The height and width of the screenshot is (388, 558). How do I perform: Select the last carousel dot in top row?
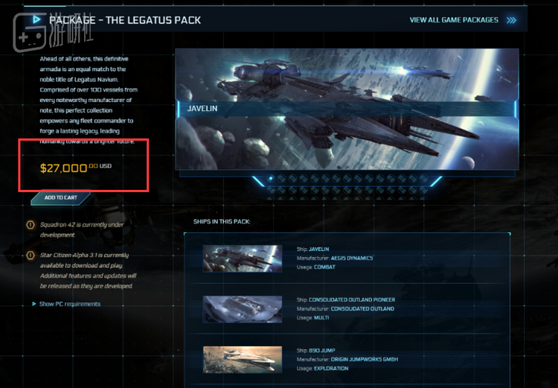[423, 178]
